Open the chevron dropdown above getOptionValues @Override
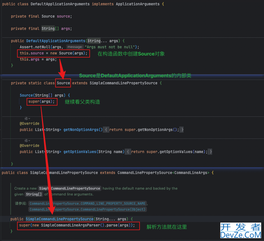Viewport: 264px width, 241px height. point(29,140)
